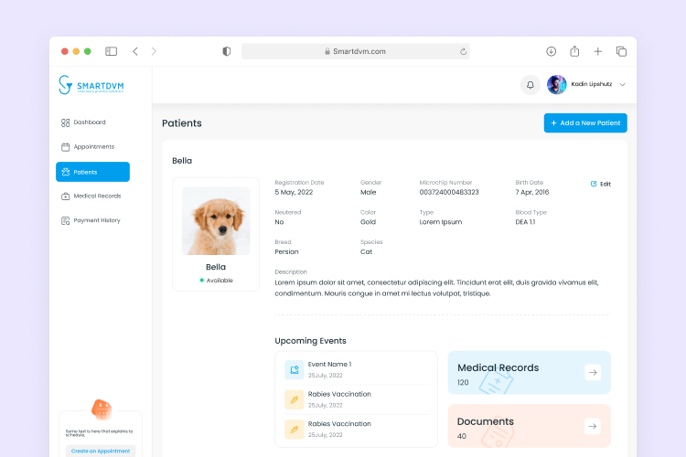Click Bella's dog photo thumbnail

(216, 221)
